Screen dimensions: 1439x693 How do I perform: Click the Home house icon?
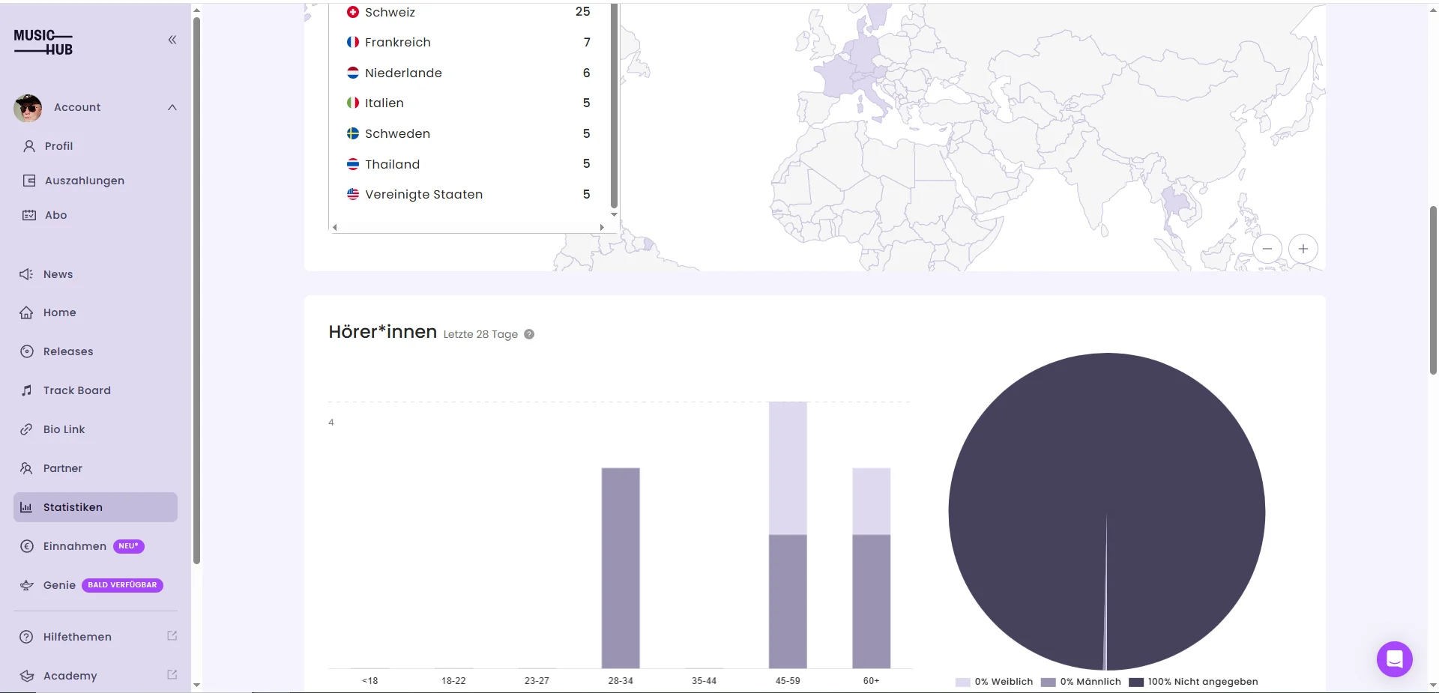[26, 312]
